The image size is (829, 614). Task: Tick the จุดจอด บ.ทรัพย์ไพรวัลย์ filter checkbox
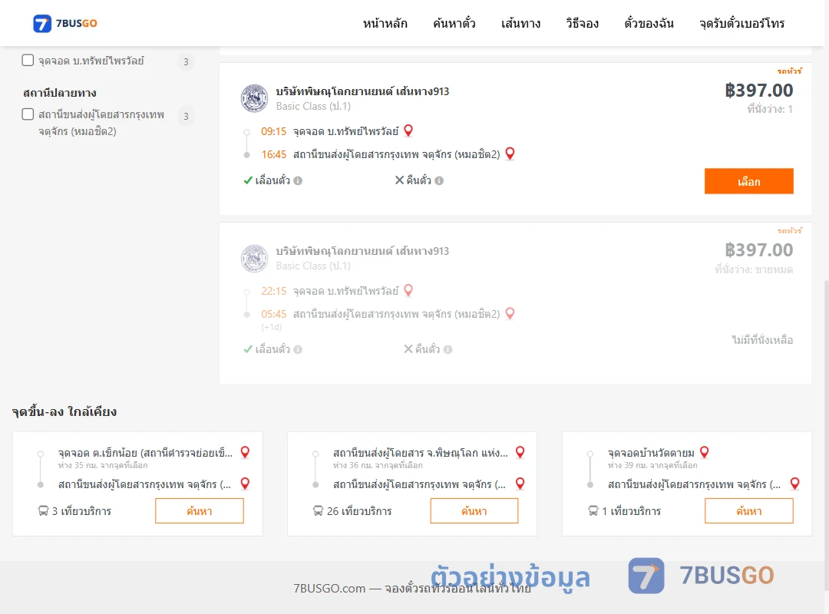click(28, 61)
